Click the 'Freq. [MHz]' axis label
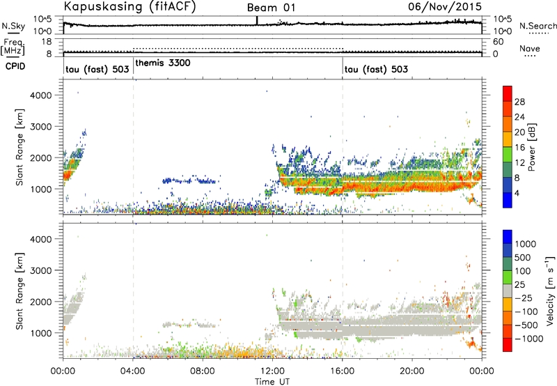 pos(13,47)
